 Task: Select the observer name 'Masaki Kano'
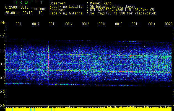(x=101, y=3)
